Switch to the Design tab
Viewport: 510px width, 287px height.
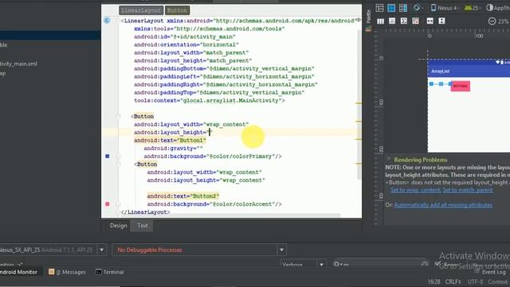coord(118,226)
